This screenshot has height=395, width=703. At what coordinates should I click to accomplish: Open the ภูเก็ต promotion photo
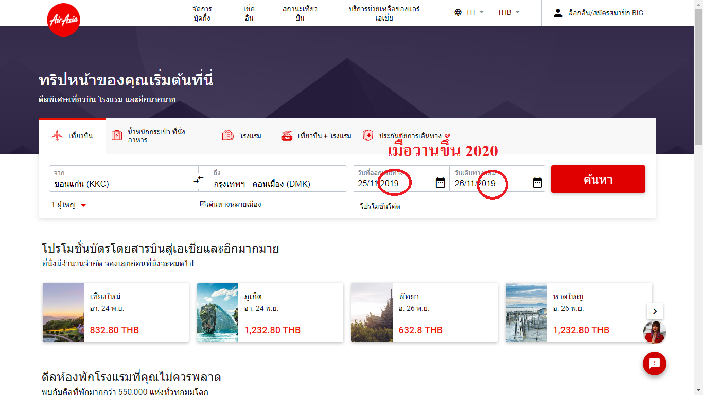[x=218, y=313]
